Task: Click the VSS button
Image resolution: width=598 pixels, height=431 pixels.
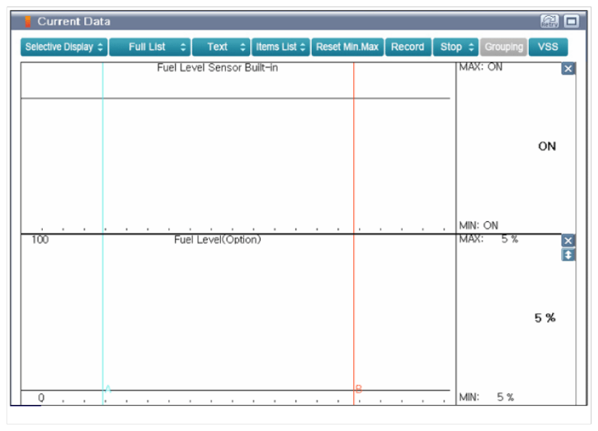Action: 548,47
